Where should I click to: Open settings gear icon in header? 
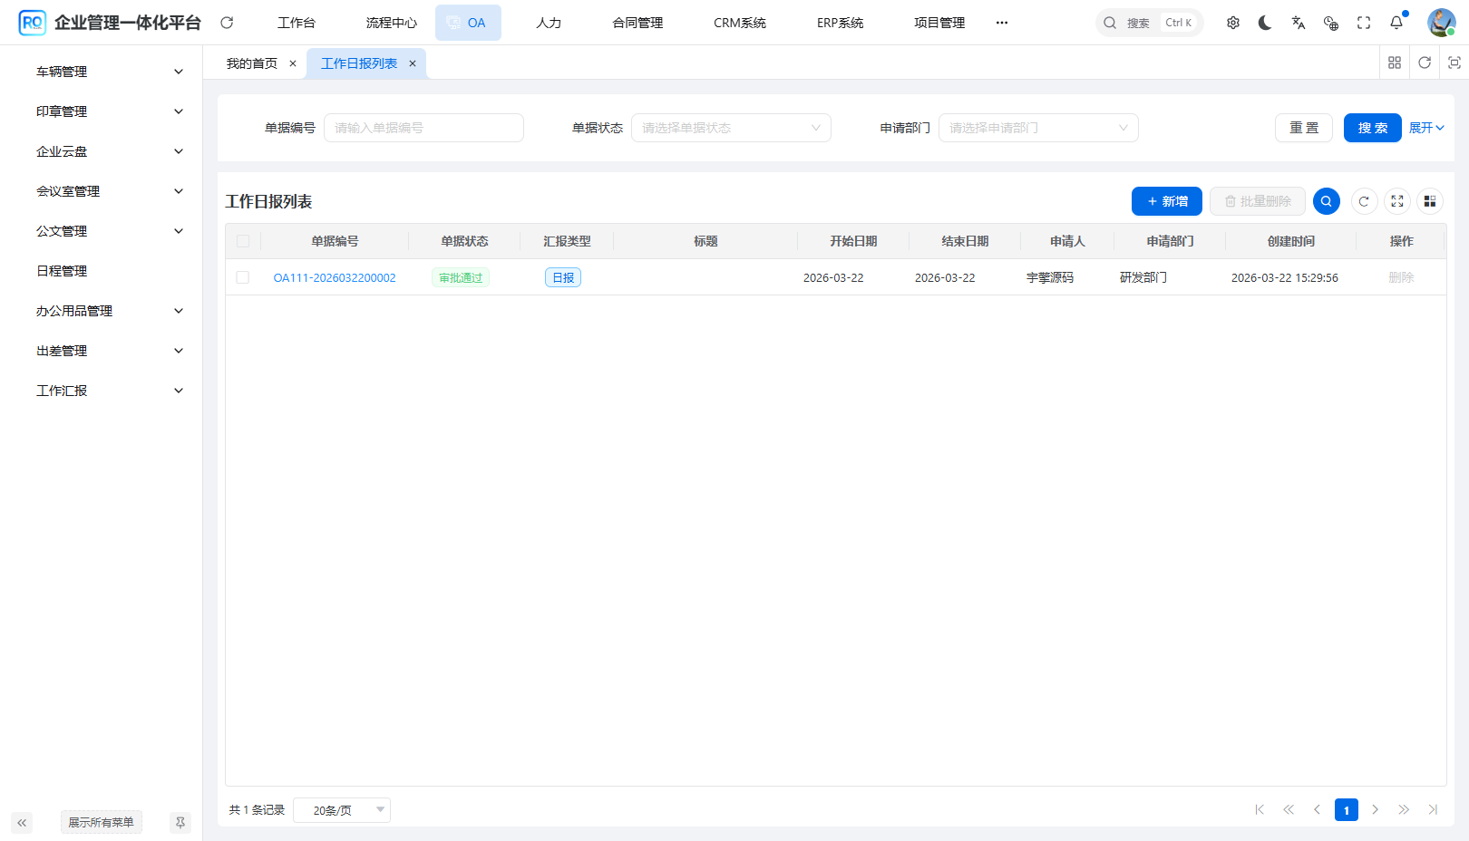[x=1232, y=23]
